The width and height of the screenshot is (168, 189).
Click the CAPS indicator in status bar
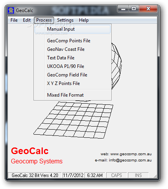point(117,175)
